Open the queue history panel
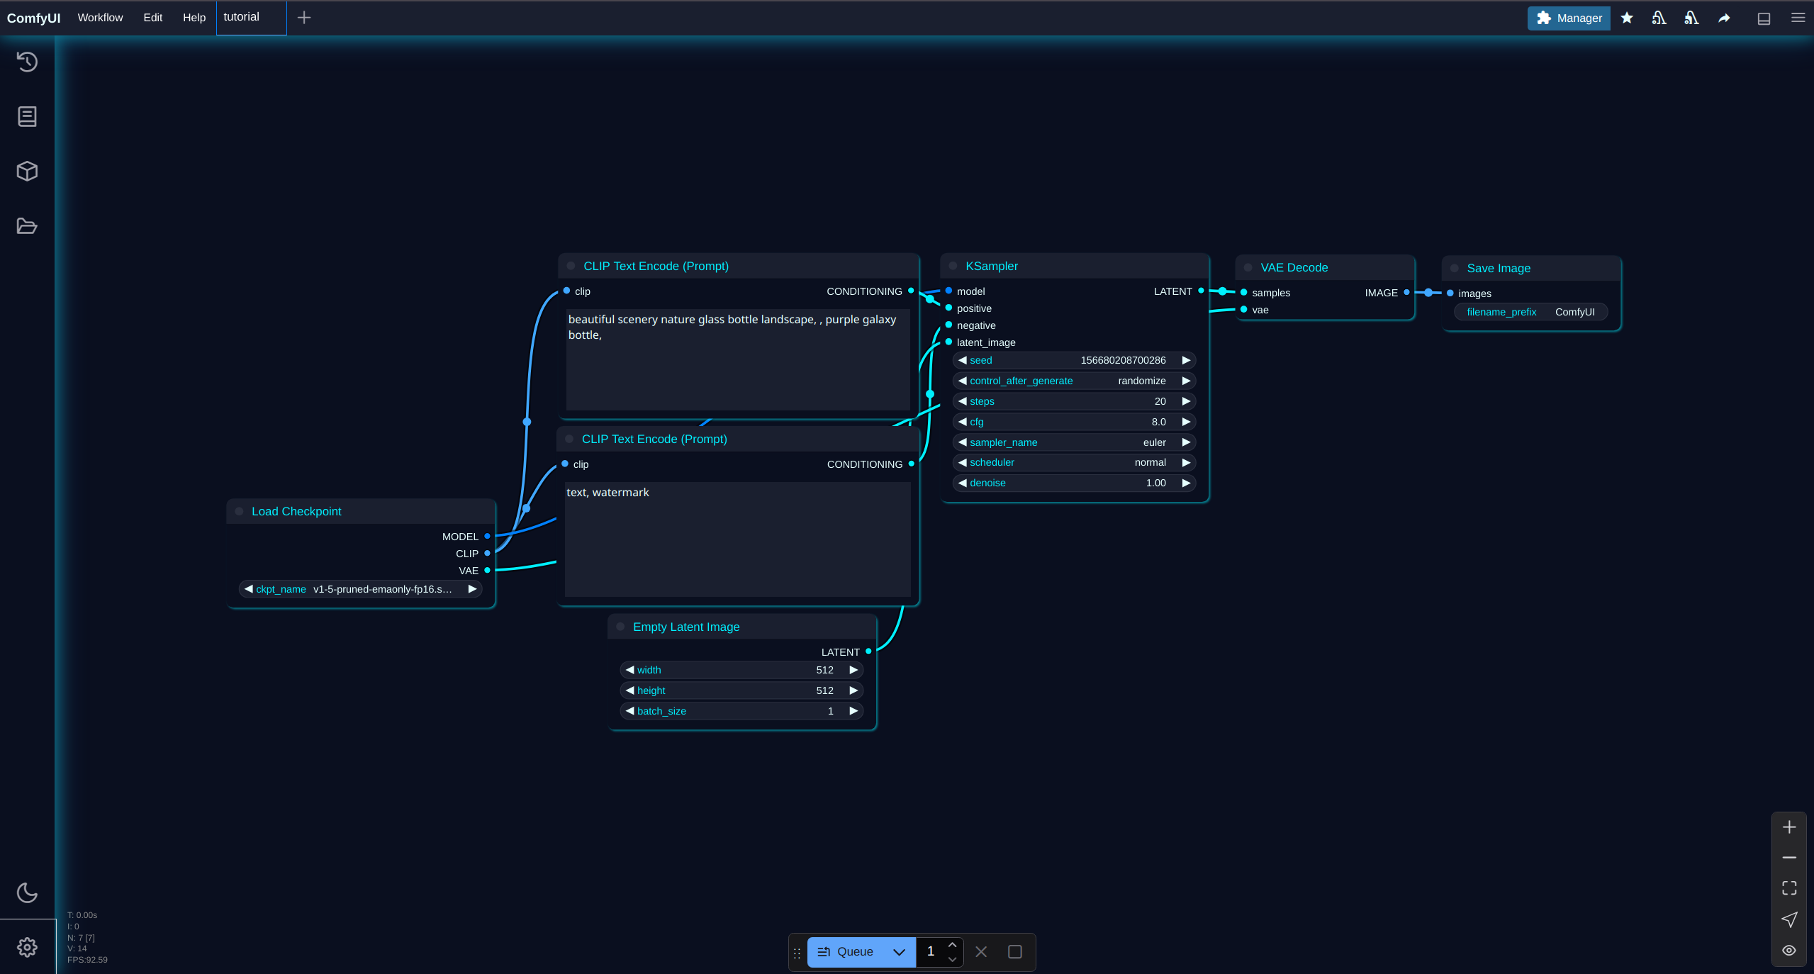The height and width of the screenshot is (974, 1814). click(x=27, y=62)
